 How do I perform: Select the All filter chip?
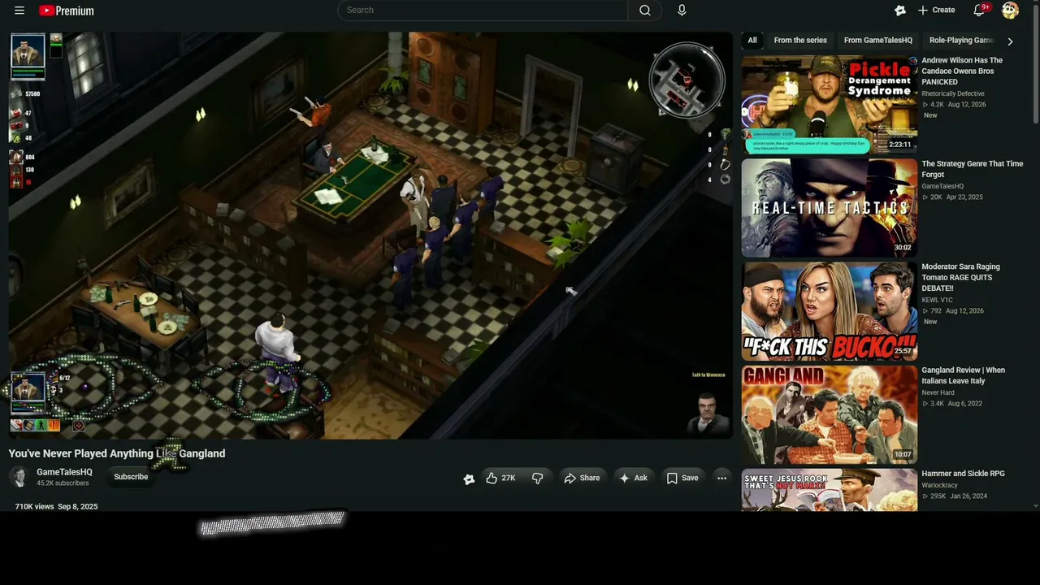click(x=752, y=40)
